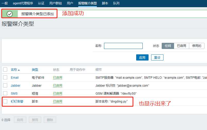Open the 一般 menu tab
Image resolution: width=207 pixels, height=130 pixels.
click(4, 3)
